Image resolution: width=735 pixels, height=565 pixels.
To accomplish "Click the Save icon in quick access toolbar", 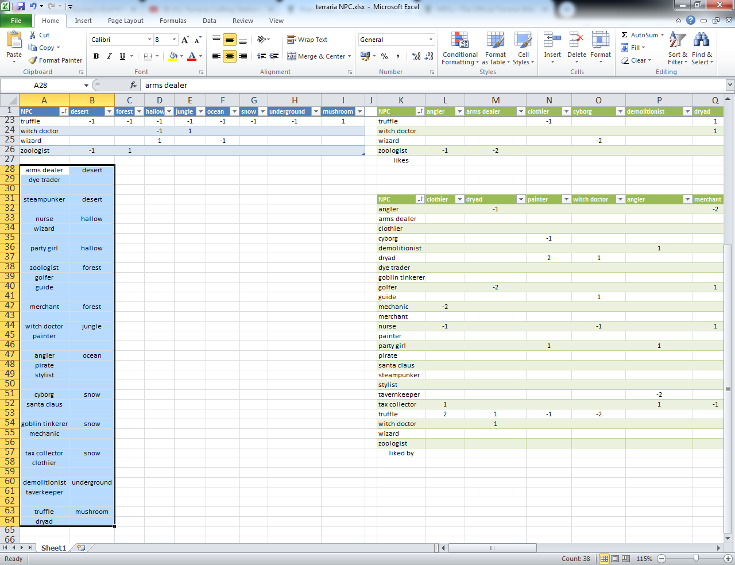I will click(21, 6).
